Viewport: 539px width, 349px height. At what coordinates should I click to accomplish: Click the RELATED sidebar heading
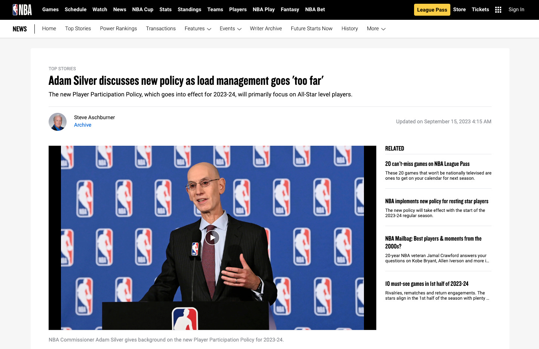click(395, 149)
